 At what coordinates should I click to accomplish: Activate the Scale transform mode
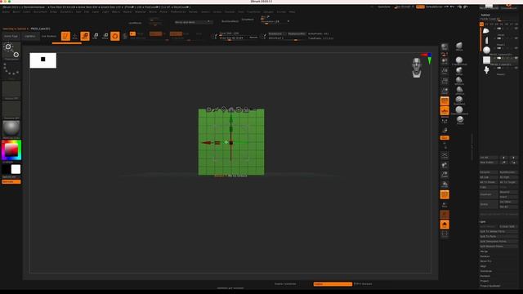(x=96, y=36)
